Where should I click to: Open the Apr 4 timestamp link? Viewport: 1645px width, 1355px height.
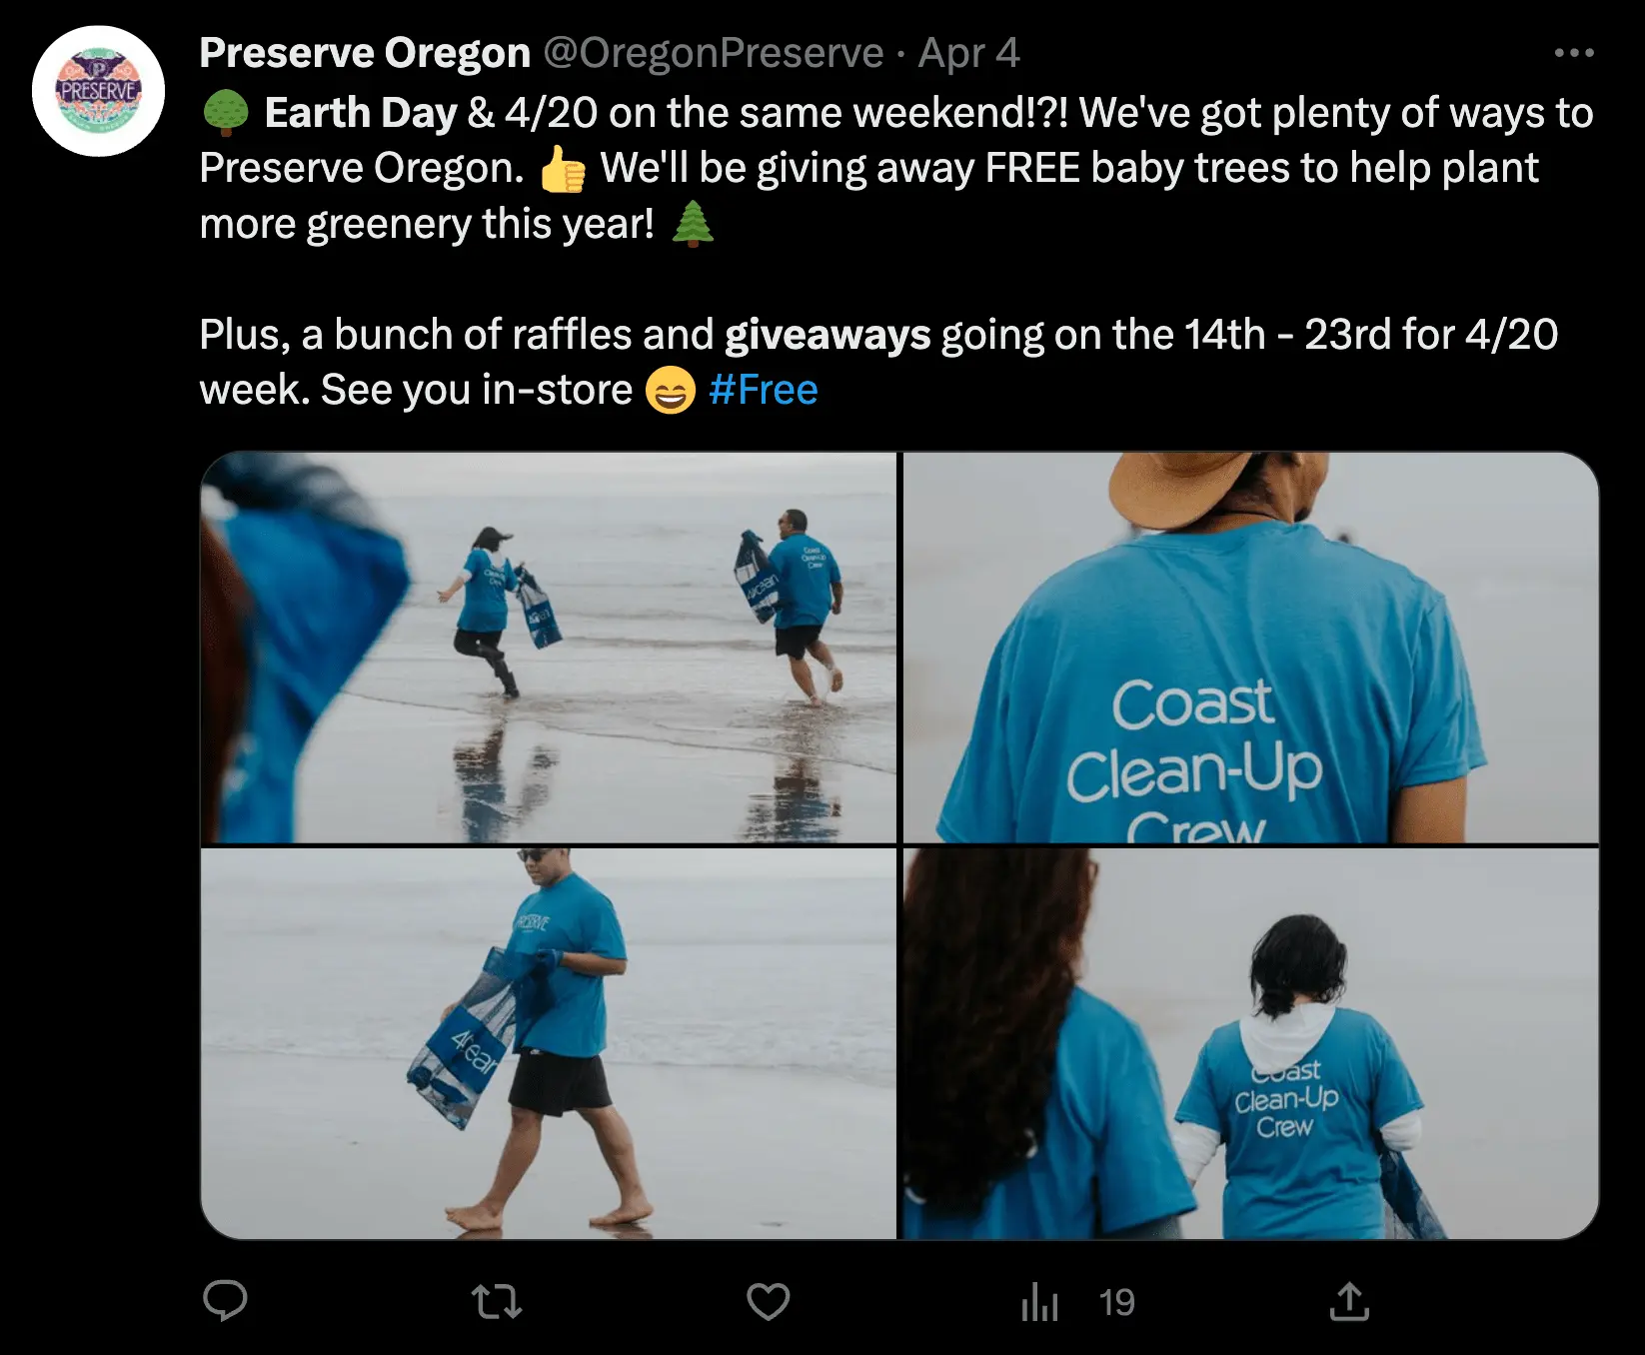[969, 53]
